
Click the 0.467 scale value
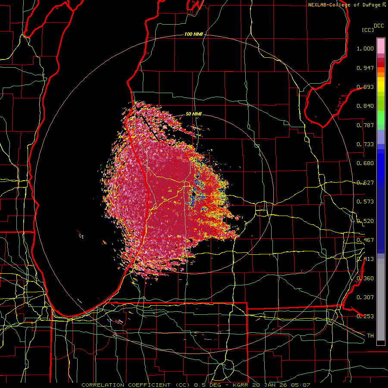coord(365,240)
